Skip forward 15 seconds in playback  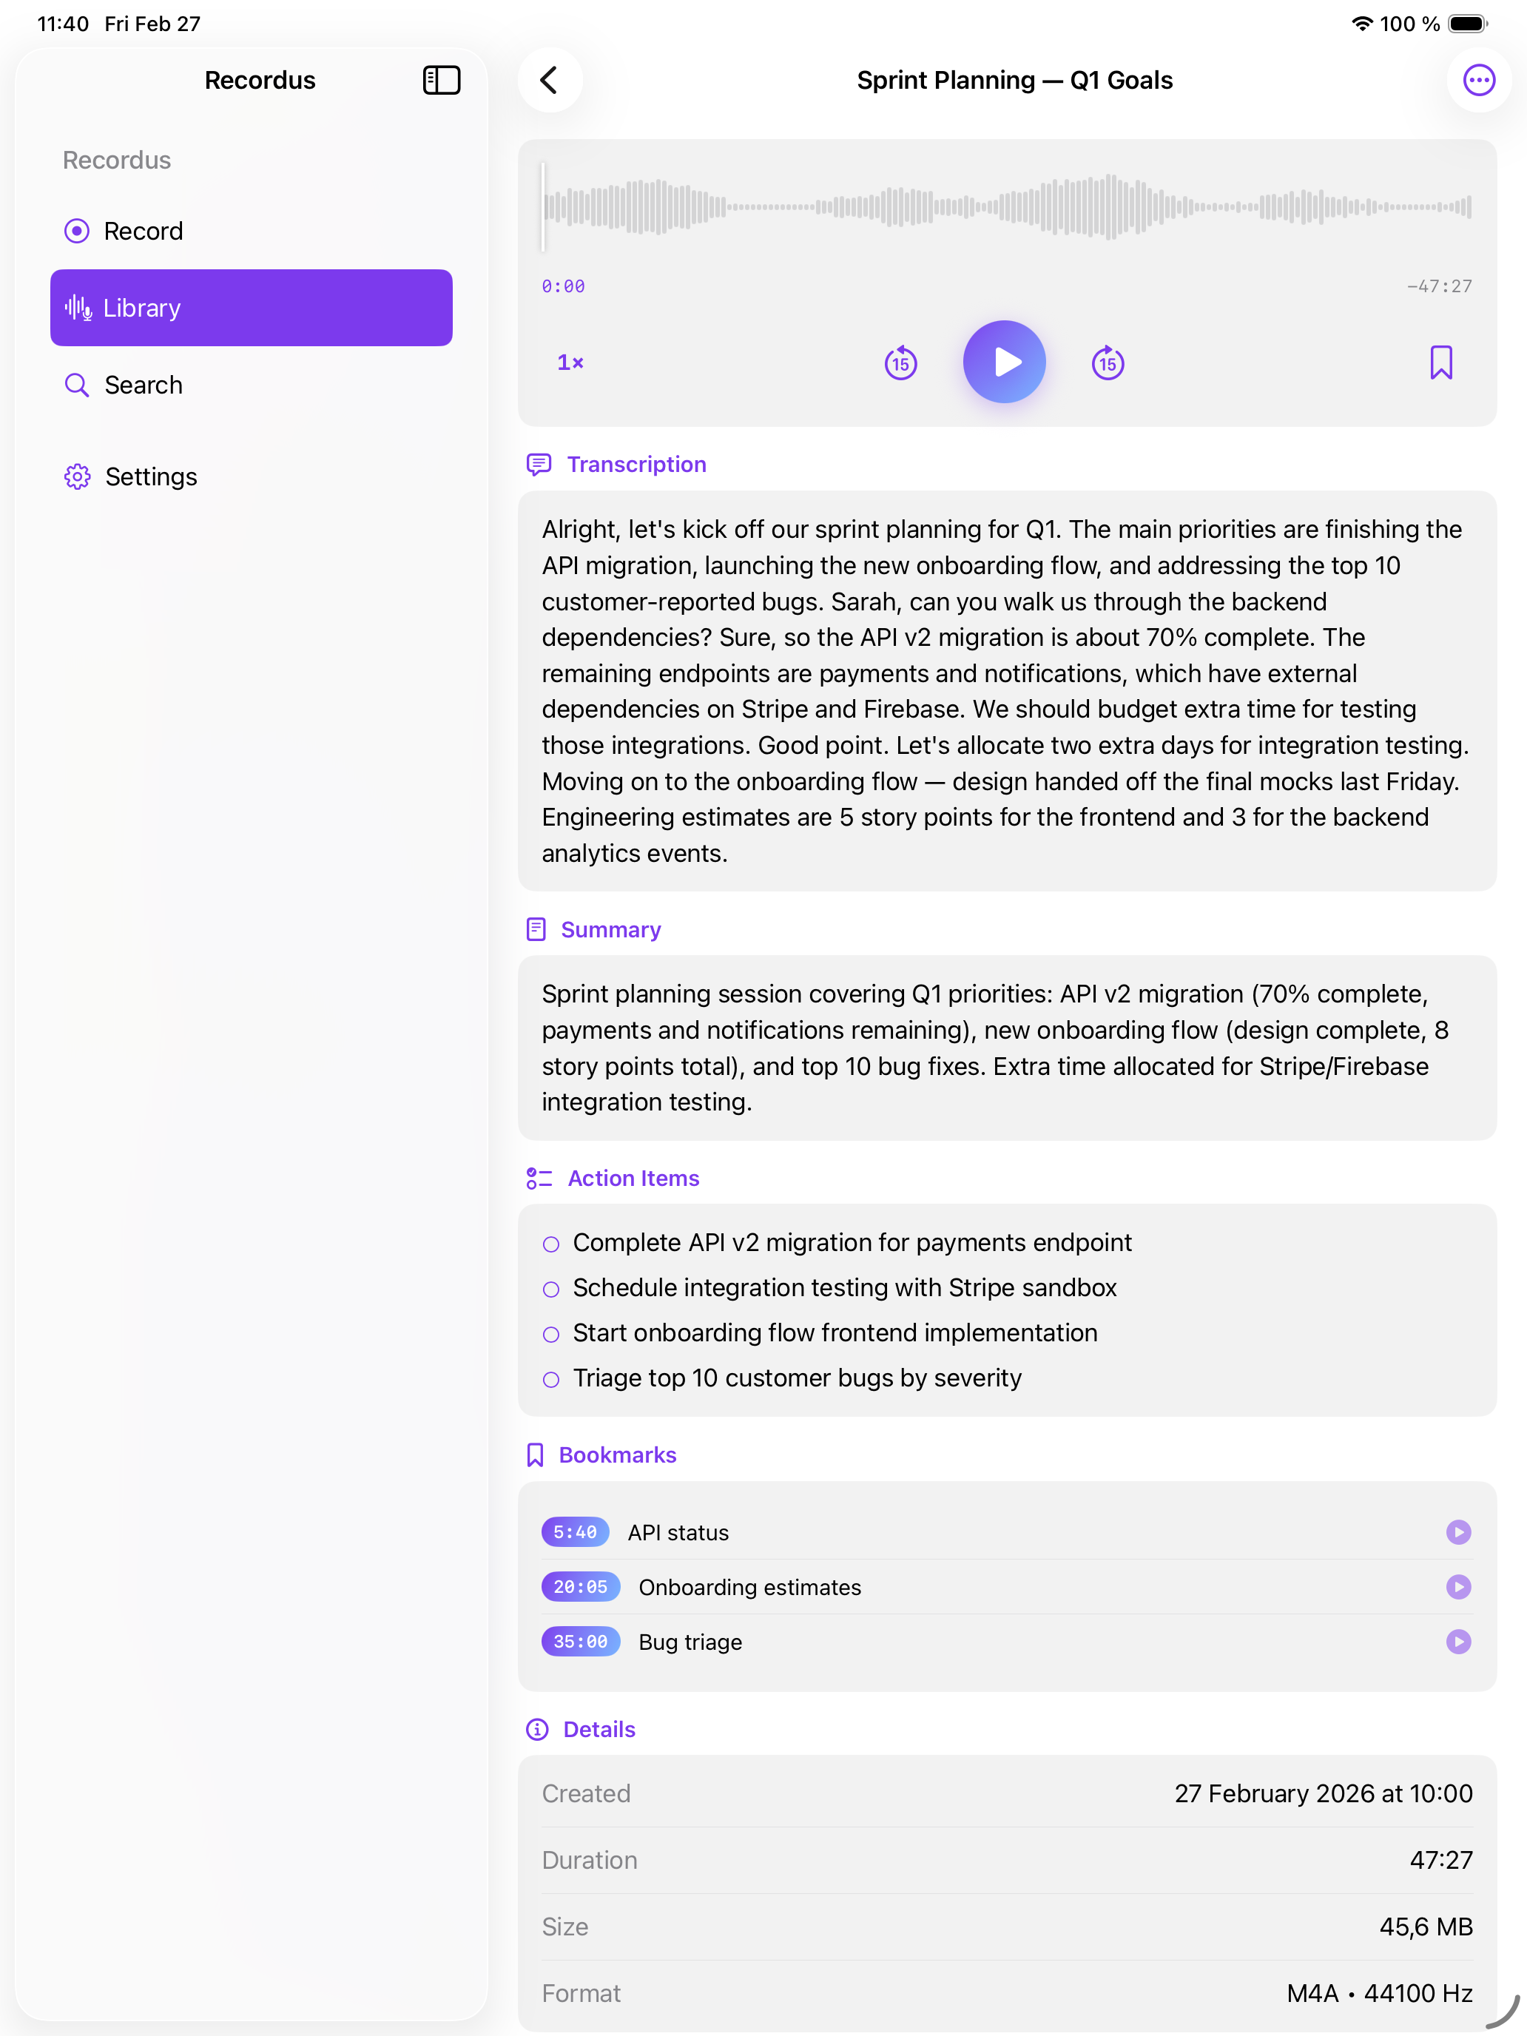[x=1108, y=363]
